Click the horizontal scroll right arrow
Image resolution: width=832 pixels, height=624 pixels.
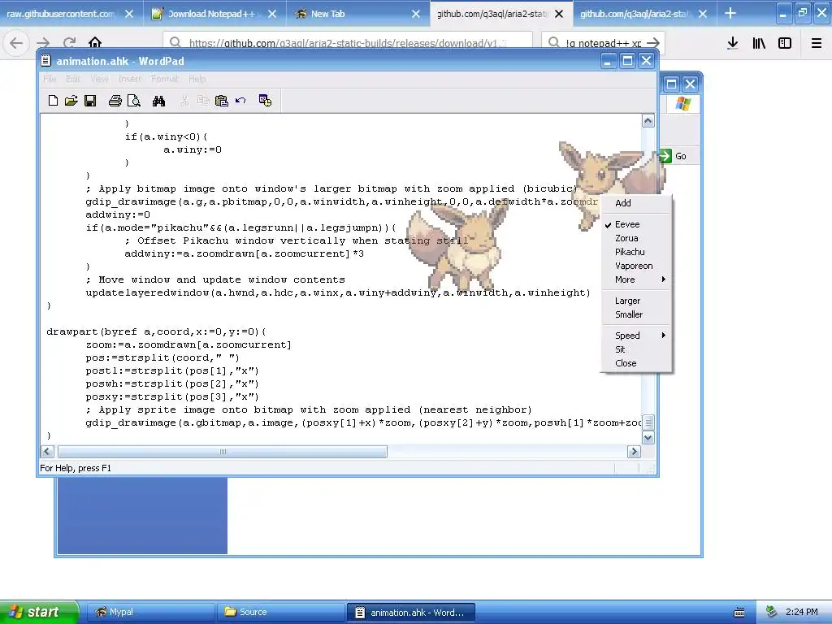coord(634,452)
